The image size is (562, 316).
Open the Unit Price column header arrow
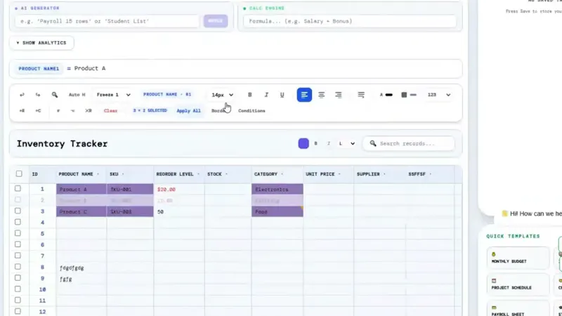pos(339,174)
